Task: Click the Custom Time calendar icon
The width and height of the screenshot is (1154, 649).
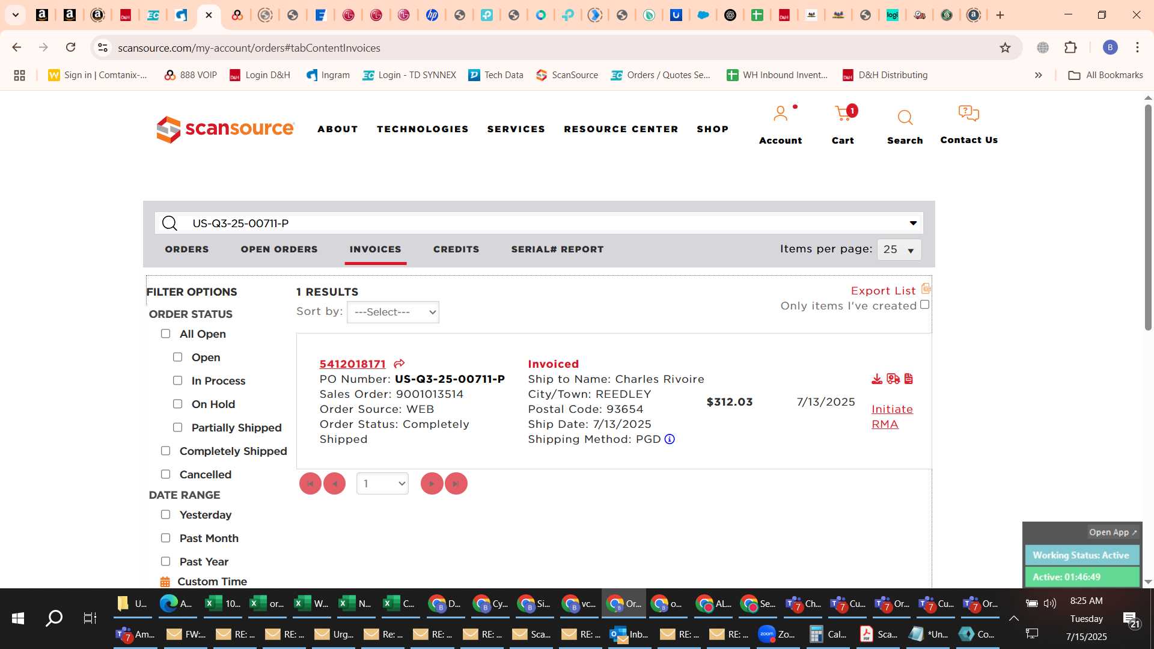Action: (x=165, y=582)
